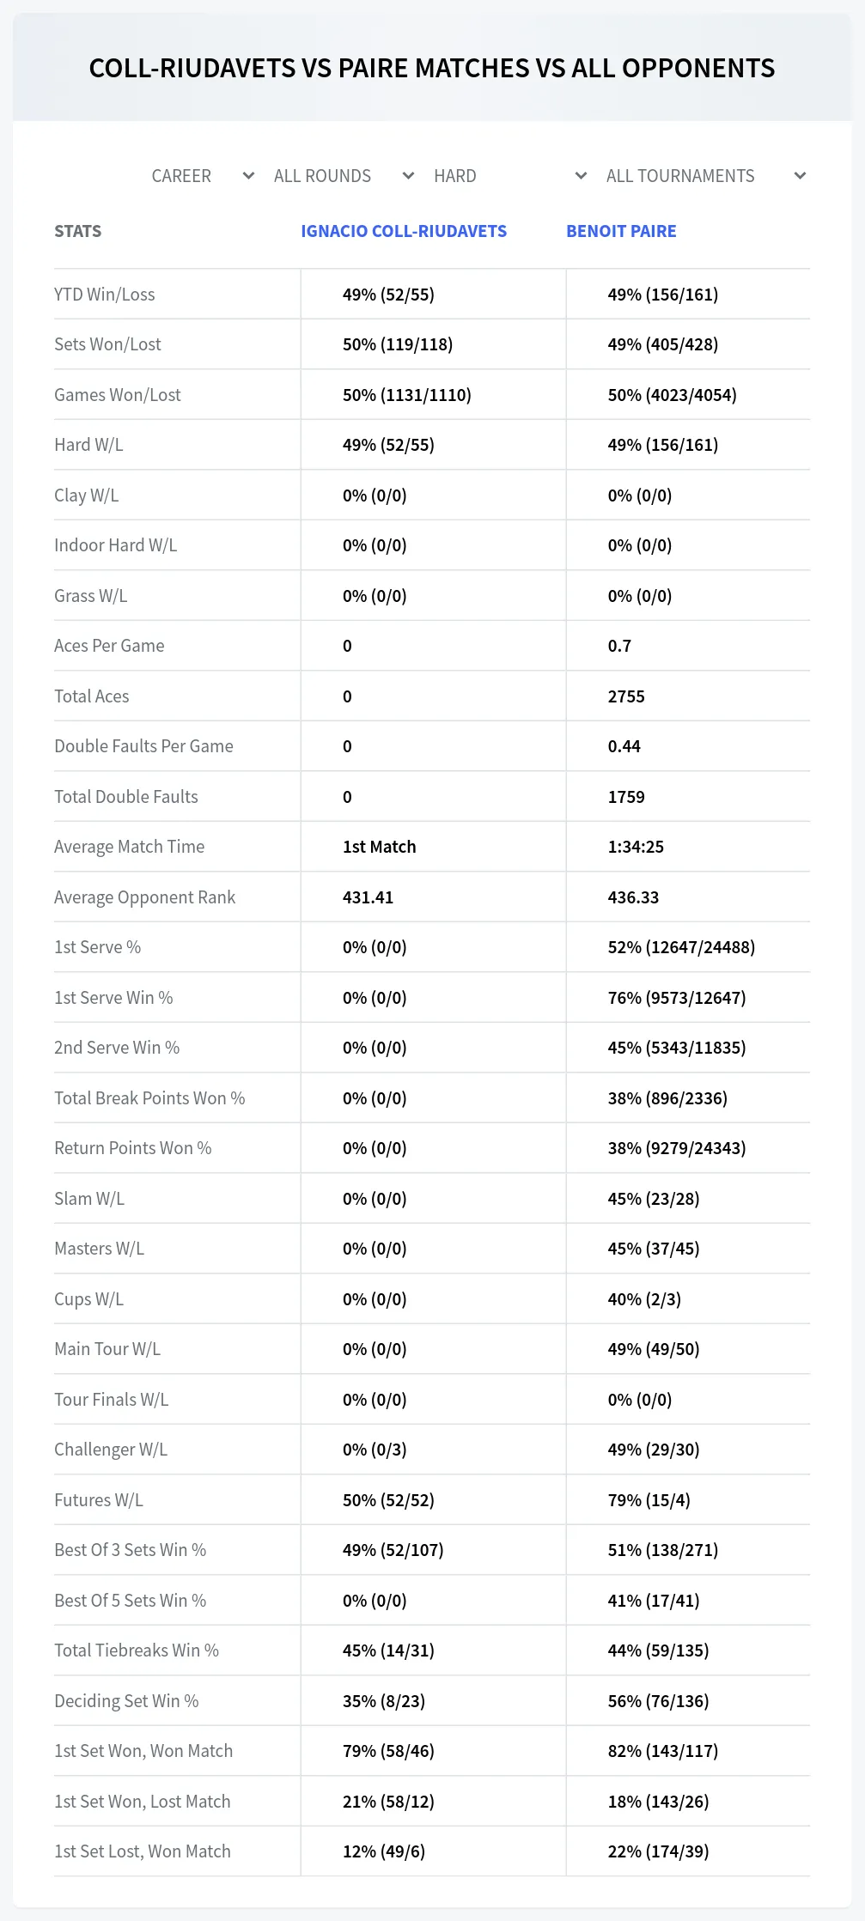865x1921 pixels.
Task: Click the Futures W/L row label
Action: click(99, 1500)
